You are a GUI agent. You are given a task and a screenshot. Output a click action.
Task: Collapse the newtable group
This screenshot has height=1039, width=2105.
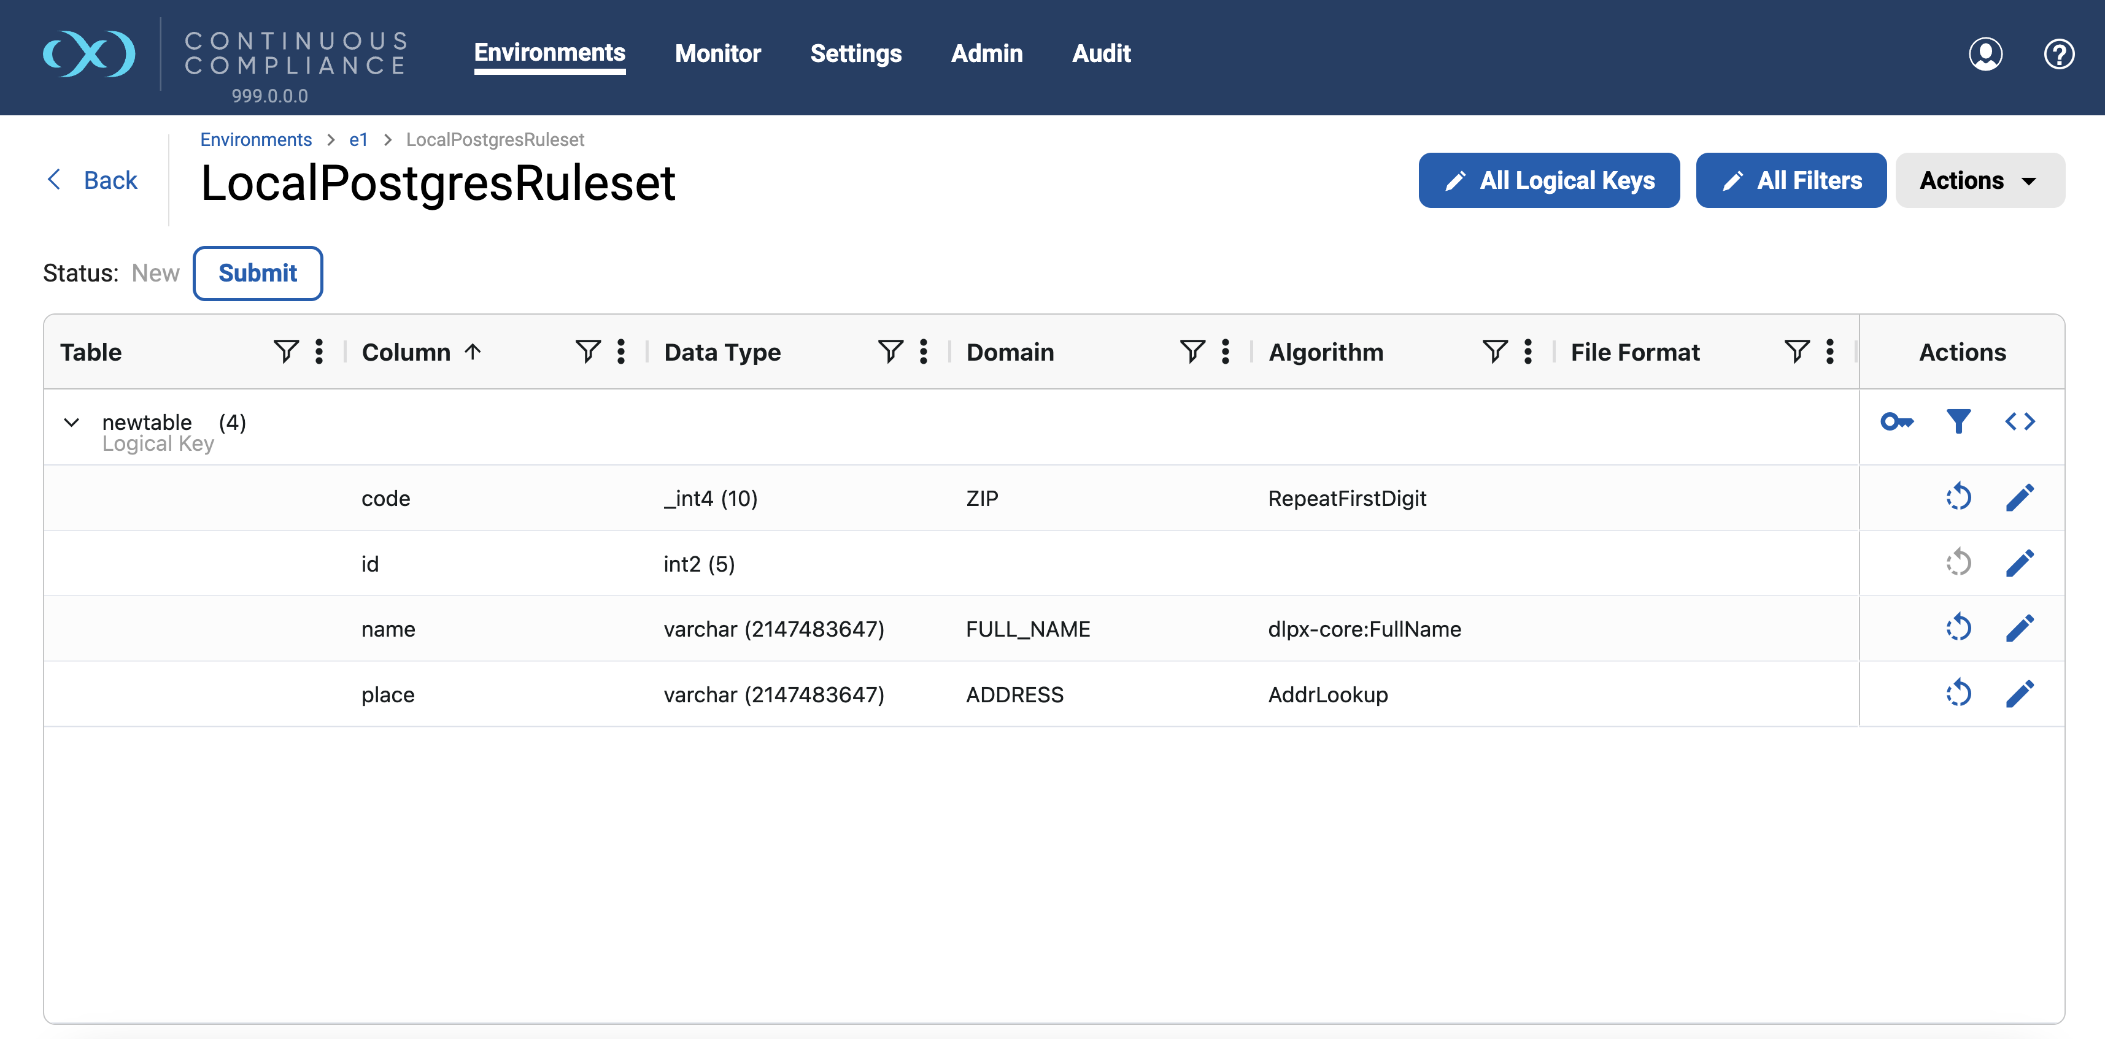(71, 423)
